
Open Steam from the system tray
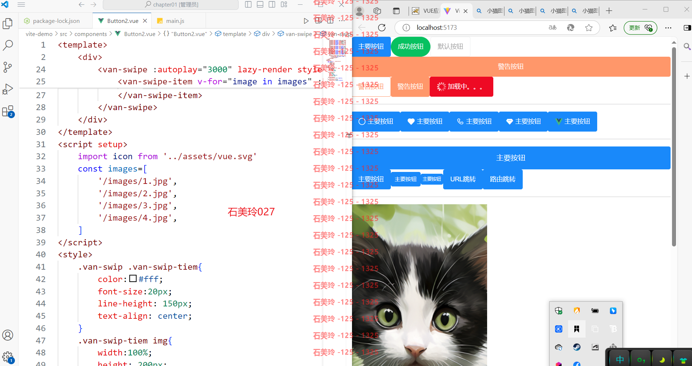tap(576, 347)
